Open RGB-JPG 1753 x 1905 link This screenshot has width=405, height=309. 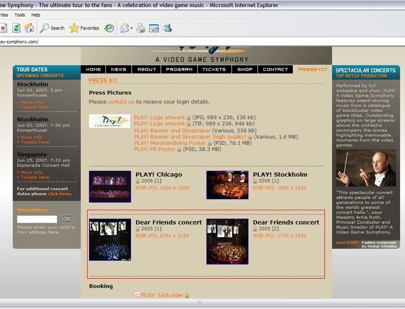280,236
